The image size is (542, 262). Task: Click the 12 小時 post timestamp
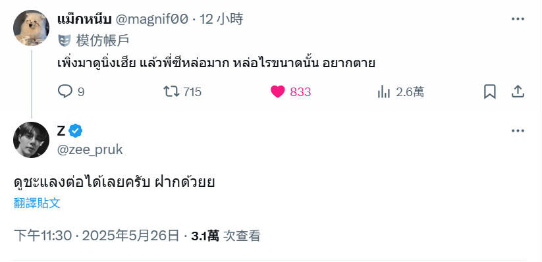coord(221,19)
